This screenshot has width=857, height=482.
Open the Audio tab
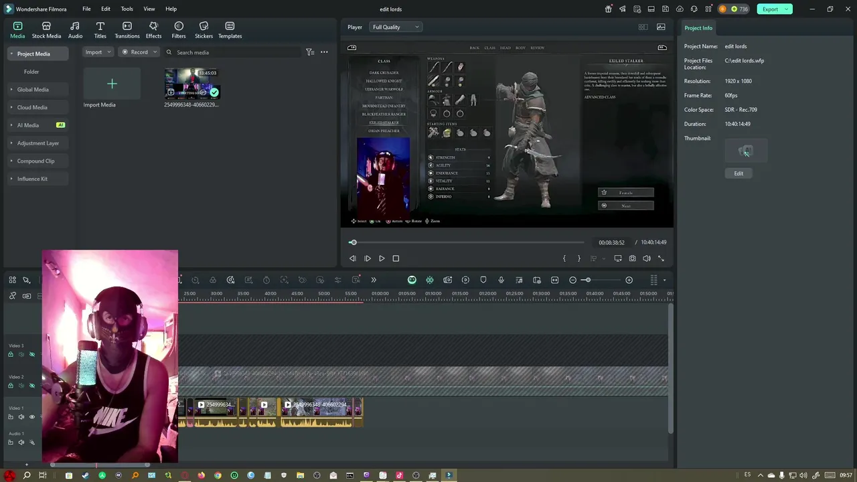coord(75,30)
